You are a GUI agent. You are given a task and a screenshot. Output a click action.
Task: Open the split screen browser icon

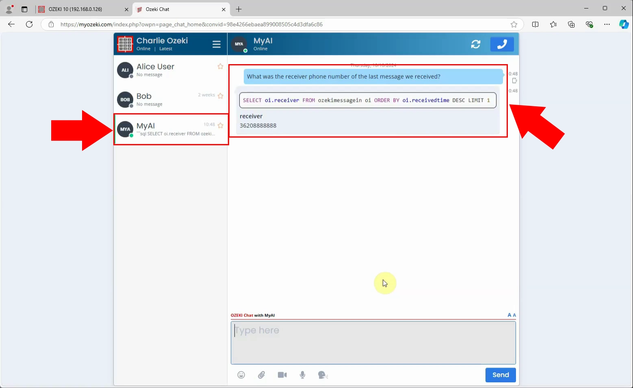535,24
